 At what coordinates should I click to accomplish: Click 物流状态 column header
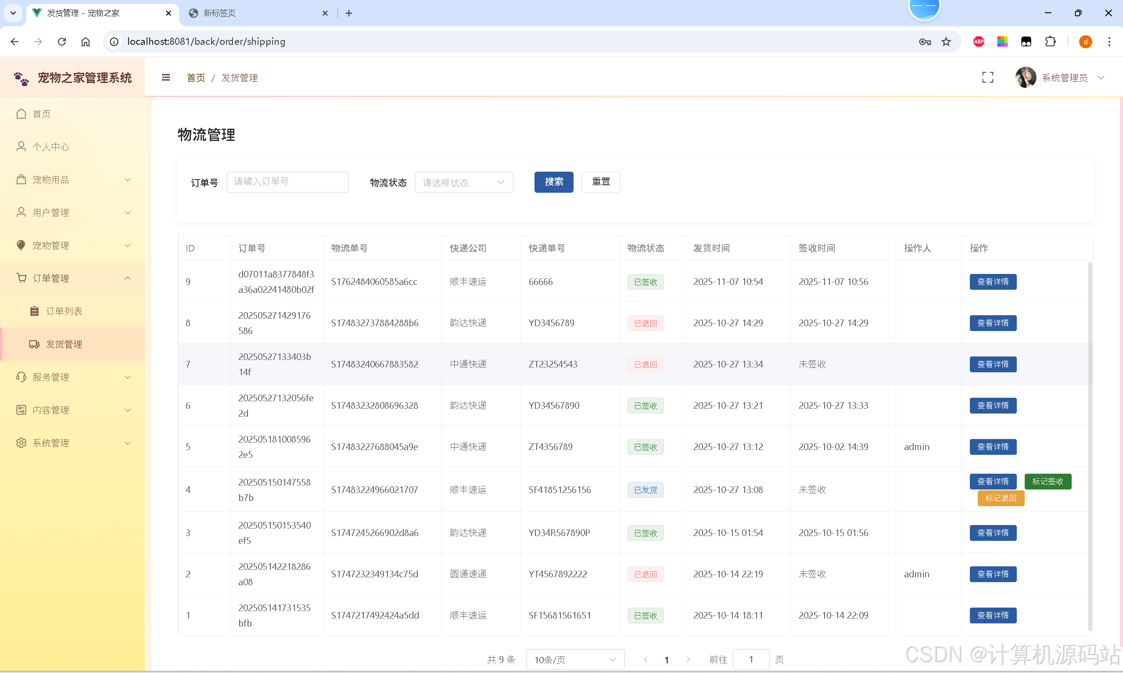(646, 248)
